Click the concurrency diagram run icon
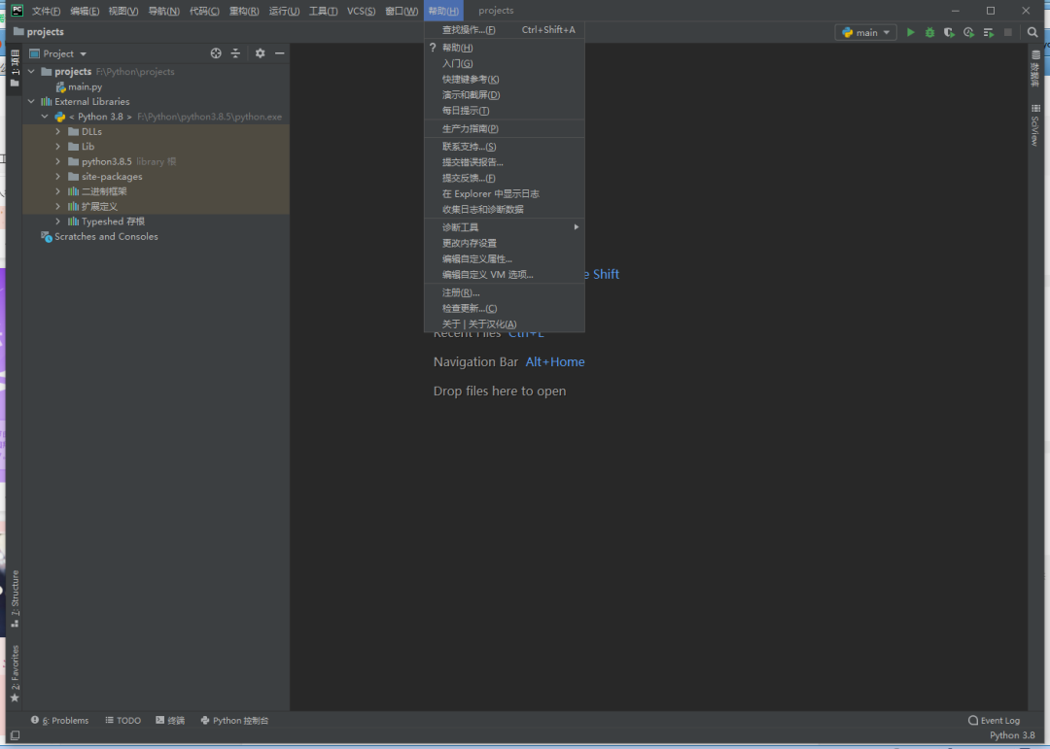The height and width of the screenshot is (749, 1050). coord(989,32)
